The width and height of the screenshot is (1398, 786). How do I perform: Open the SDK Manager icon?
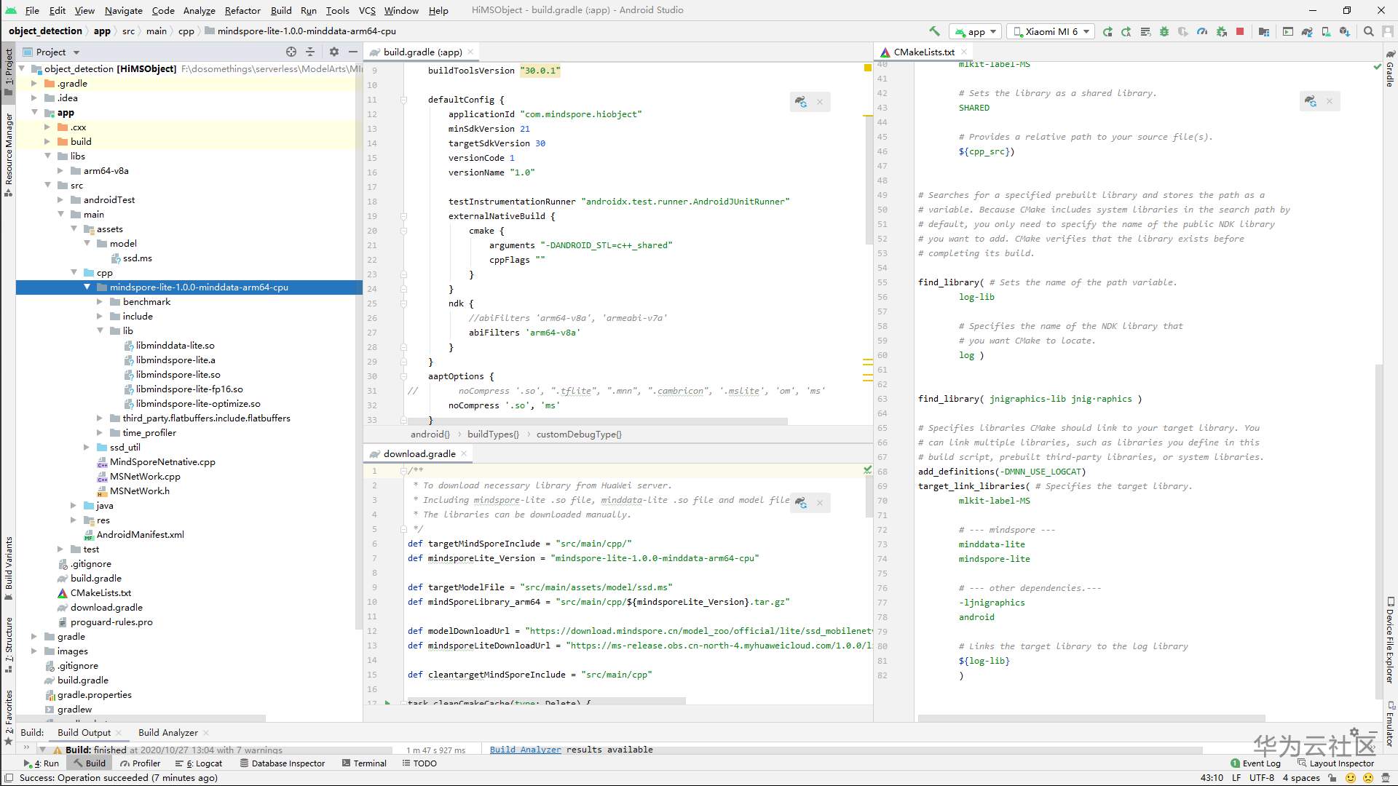point(1344,31)
